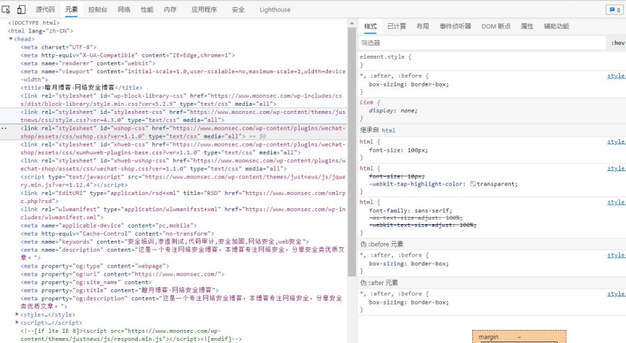Expand the collapsed style element node
The width and height of the screenshot is (626, 343).
click(x=17, y=314)
